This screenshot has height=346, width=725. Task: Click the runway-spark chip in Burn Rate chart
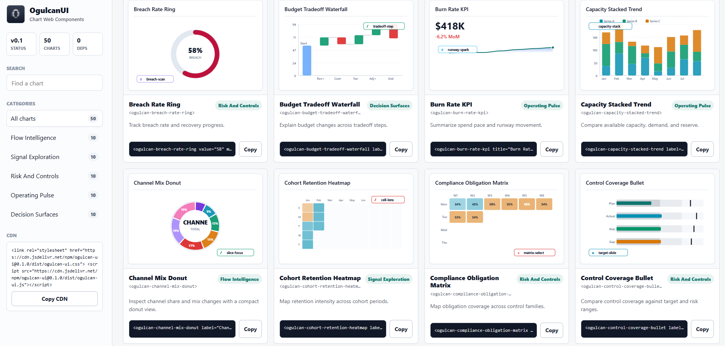[x=458, y=49]
